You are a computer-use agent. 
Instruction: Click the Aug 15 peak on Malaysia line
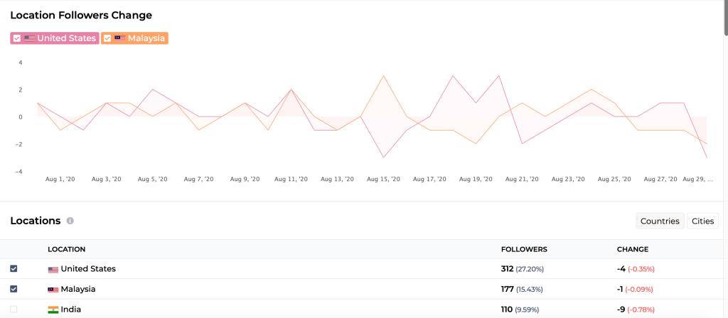pyautogui.click(x=384, y=76)
